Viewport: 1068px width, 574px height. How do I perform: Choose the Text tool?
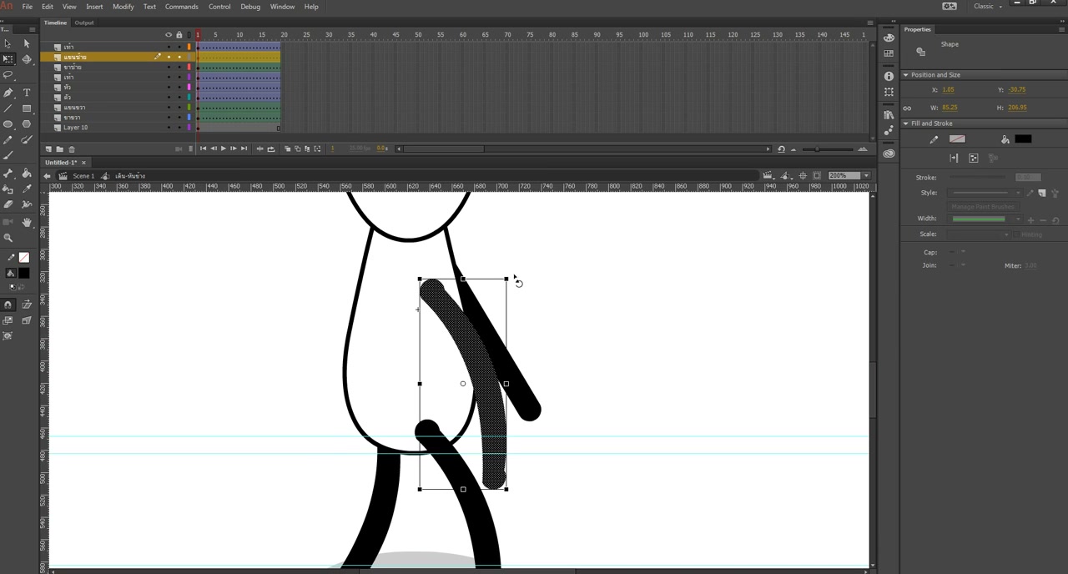click(27, 93)
